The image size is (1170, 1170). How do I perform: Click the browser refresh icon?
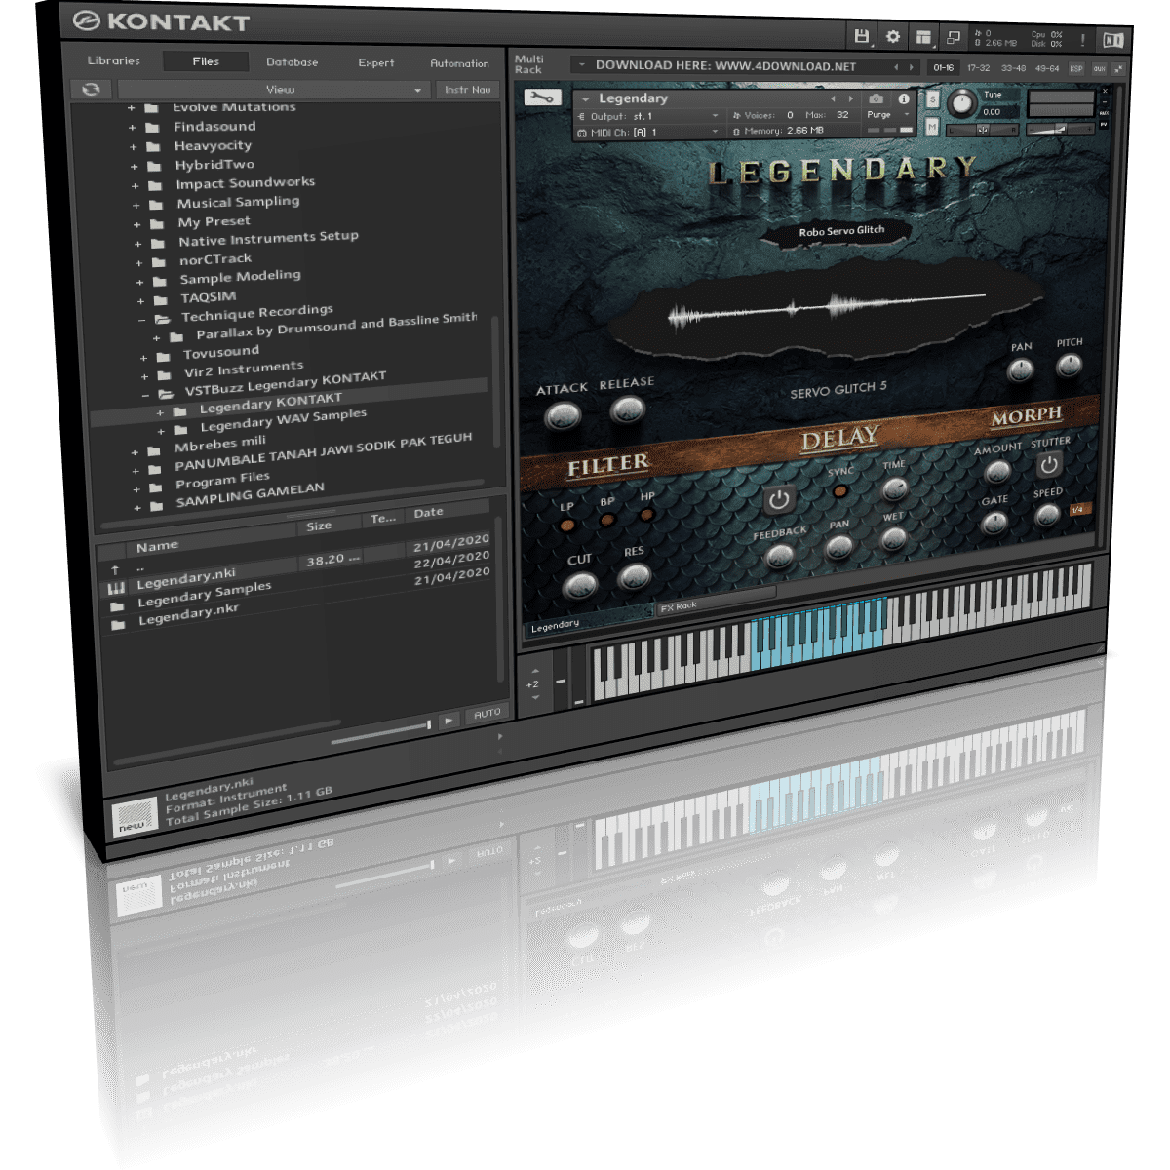(x=91, y=89)
